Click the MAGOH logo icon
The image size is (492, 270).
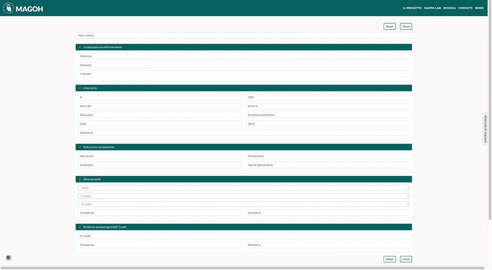coord(8,8)
